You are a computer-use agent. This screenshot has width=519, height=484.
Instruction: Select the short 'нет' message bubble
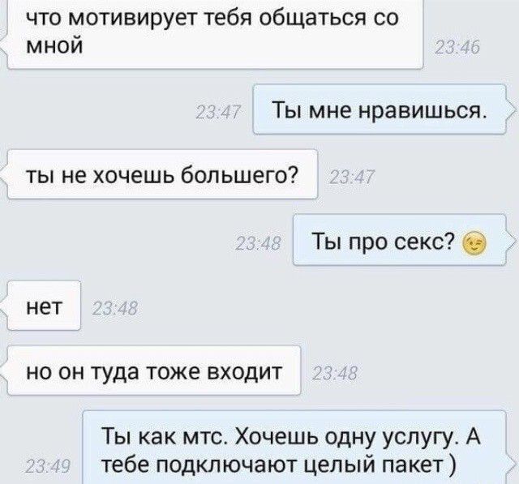[x=44, y=306]
